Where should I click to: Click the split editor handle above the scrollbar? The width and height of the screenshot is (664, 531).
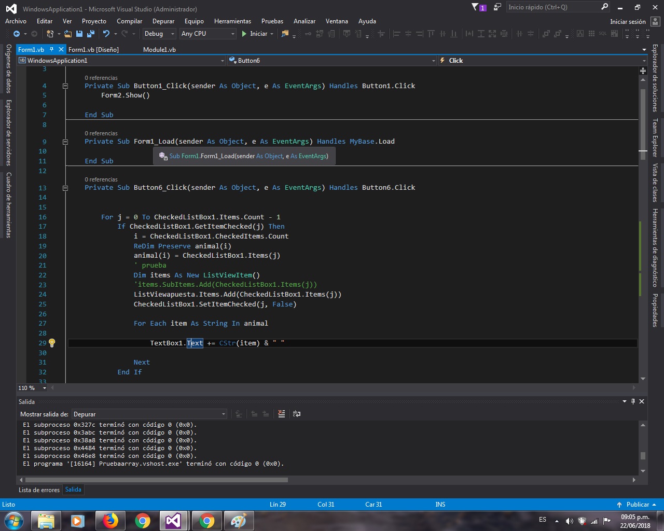643,71
